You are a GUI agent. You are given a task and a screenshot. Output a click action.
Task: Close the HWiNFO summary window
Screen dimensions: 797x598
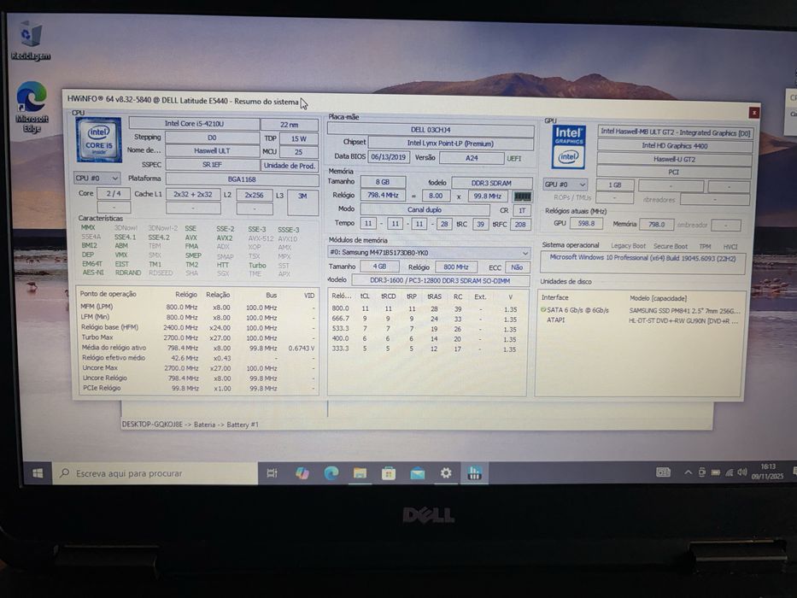[753, 113]
